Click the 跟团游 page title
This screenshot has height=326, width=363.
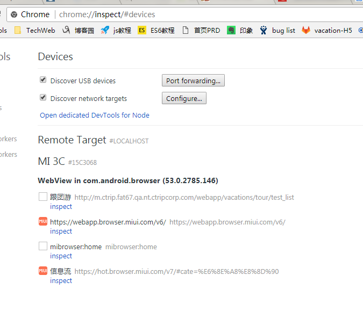click(61, 197)
